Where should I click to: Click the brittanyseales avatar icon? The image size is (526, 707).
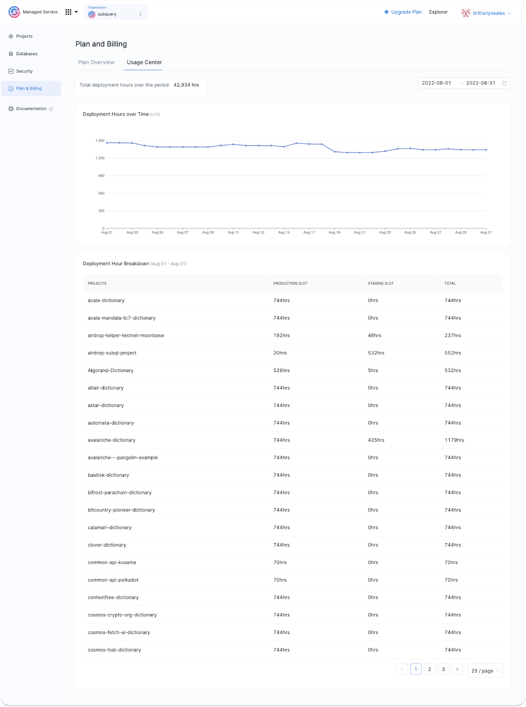(466, 13)
